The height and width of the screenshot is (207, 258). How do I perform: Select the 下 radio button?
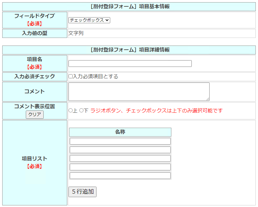[x=81, y=111]
